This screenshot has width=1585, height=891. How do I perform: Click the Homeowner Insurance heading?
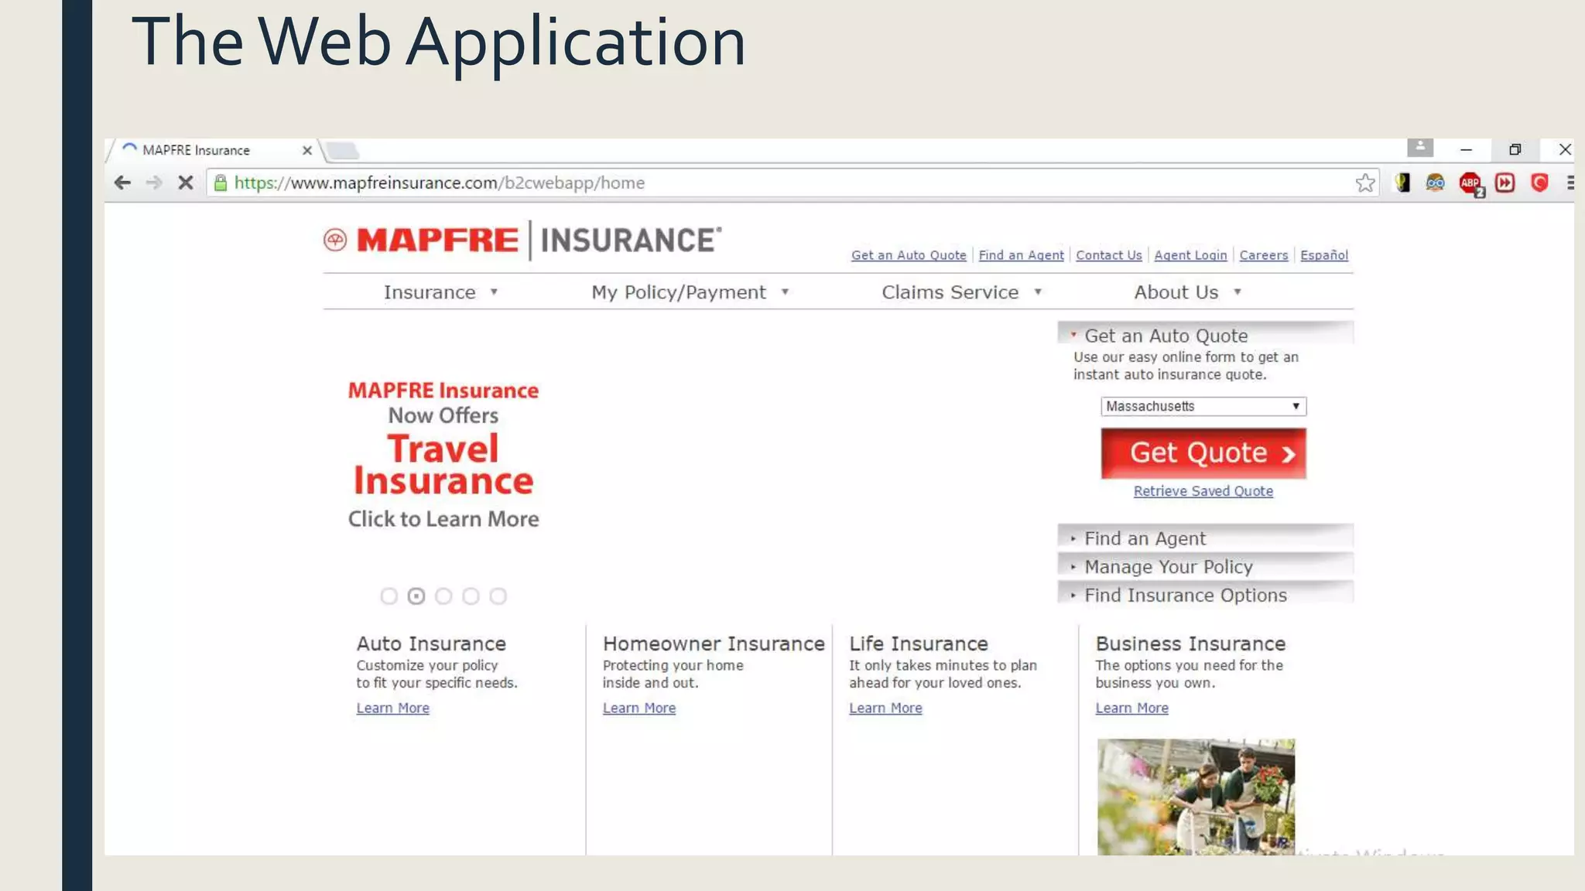click(714, 643)
